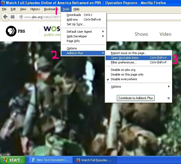Open the Bookmarks menu

coord(51,9)
